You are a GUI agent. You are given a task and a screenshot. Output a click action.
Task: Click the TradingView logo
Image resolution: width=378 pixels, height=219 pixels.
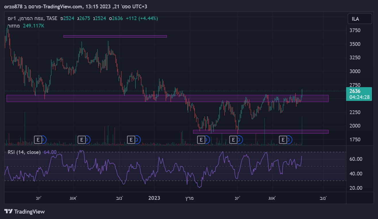tap(25, 212)
